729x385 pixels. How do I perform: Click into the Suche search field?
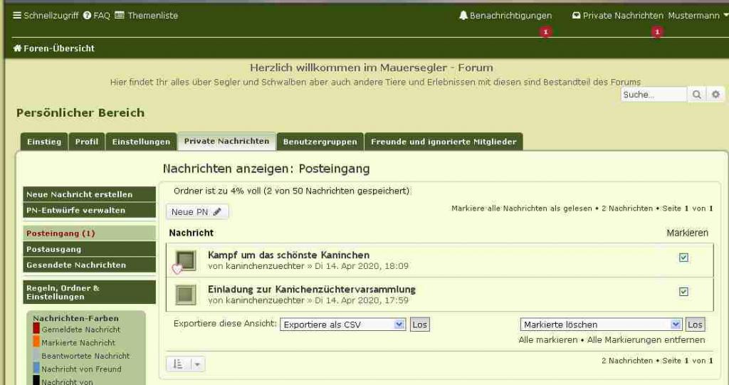(653, 94)
